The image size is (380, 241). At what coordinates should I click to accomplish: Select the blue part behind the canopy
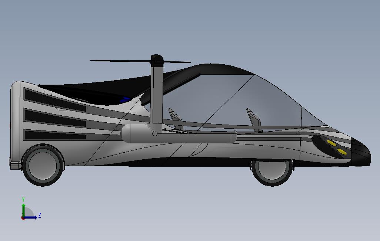point(125,99)
